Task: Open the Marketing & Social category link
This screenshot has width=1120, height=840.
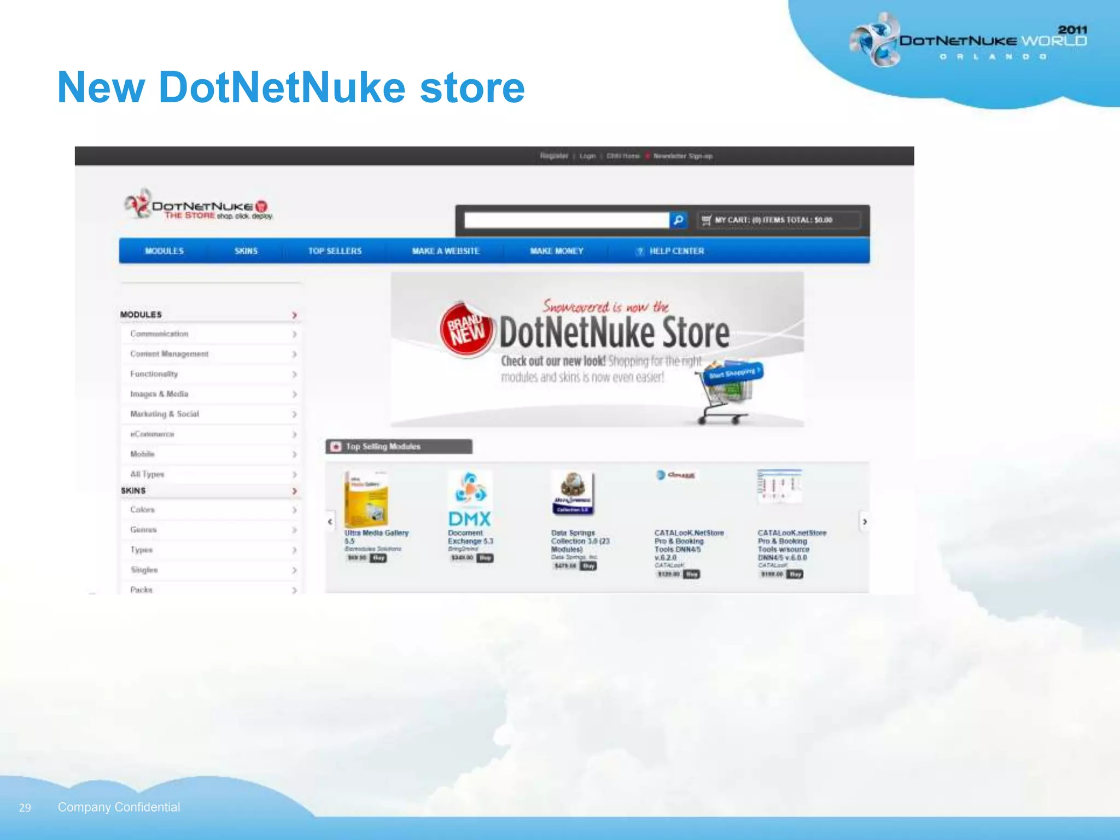Action: tap(165, 414)
